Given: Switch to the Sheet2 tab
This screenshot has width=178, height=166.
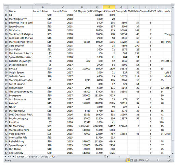Looking at the screenshot, I should click(33, 157).
